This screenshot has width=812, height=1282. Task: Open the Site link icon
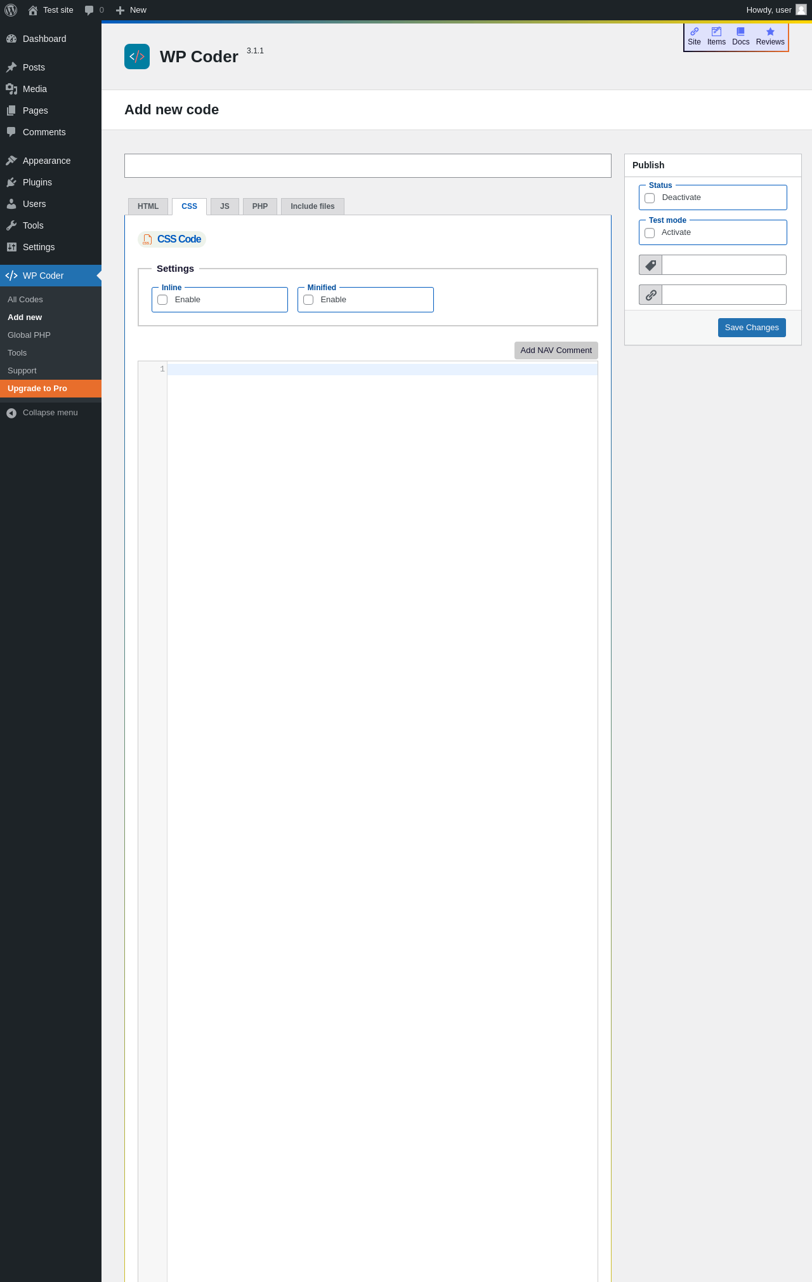coord(695,31)
